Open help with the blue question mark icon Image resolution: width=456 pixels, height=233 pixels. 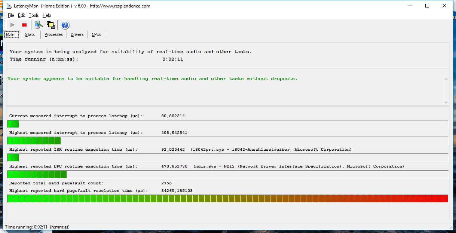pos(65,25)
